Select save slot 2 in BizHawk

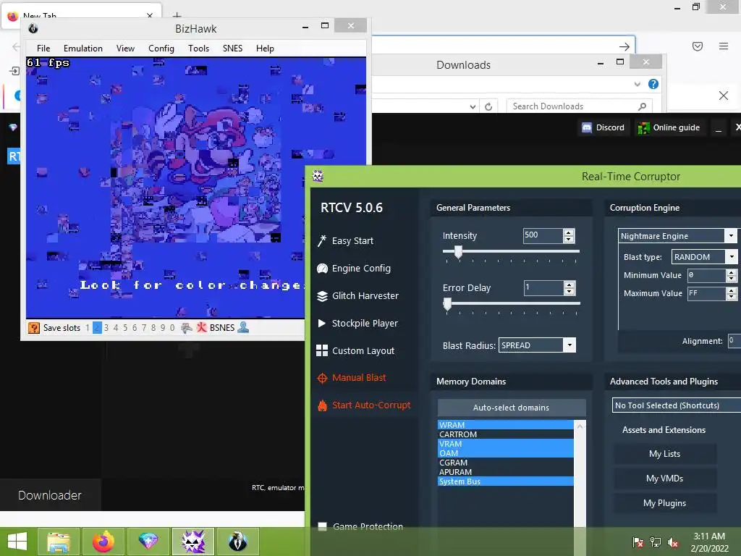(x=97, y=328)
